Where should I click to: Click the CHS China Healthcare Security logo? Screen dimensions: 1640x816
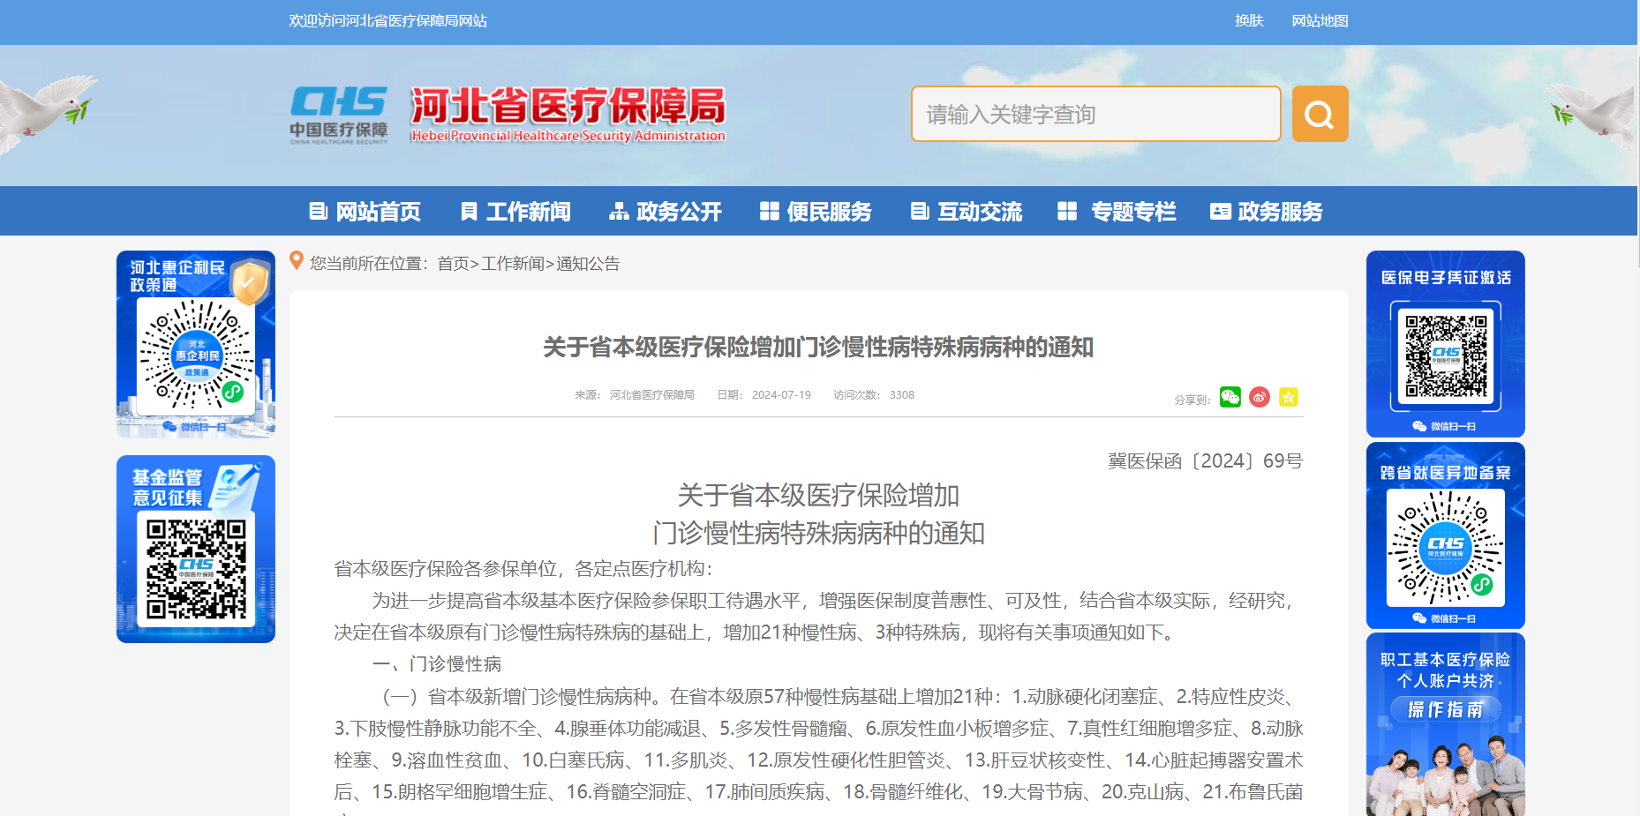[x=339, y=114]
